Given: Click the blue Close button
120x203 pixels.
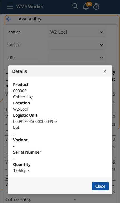Looking at the screenshot, I should pyautogui.click(x=100, y=186).
